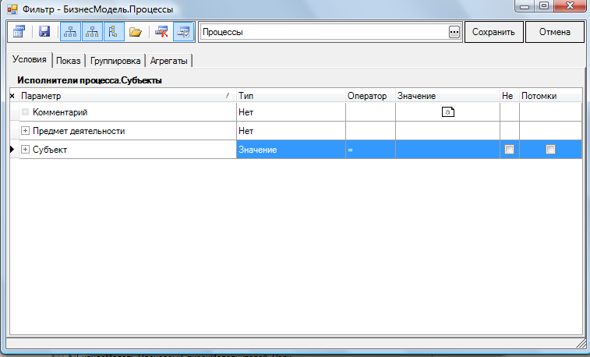The width and height of the screenshot is (590, 357).
Task: Enable the Потомки checkbox for Субъект
Action: click(550, 150)
